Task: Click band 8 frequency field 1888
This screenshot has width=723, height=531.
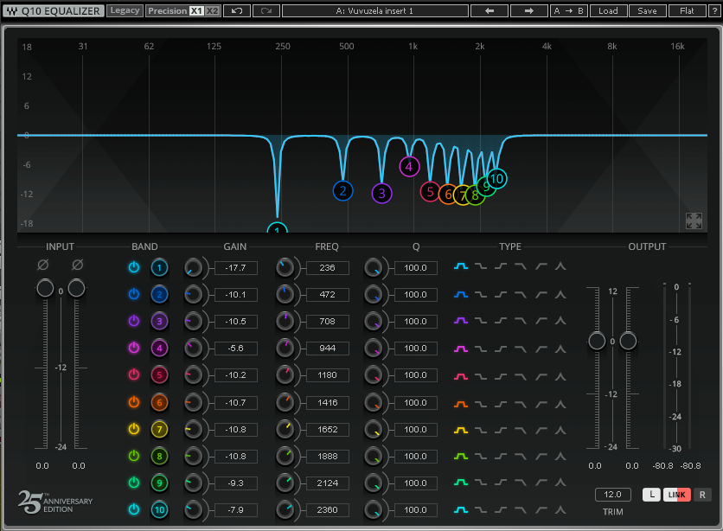Action: (328, 457)
